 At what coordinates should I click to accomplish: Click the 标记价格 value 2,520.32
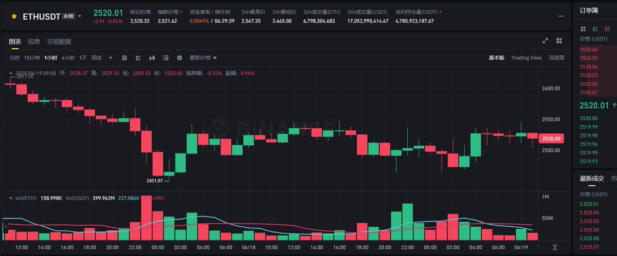[139, 21]
